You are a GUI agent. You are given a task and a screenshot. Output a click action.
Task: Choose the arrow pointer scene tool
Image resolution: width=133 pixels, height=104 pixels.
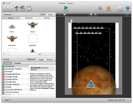(60, 14)
